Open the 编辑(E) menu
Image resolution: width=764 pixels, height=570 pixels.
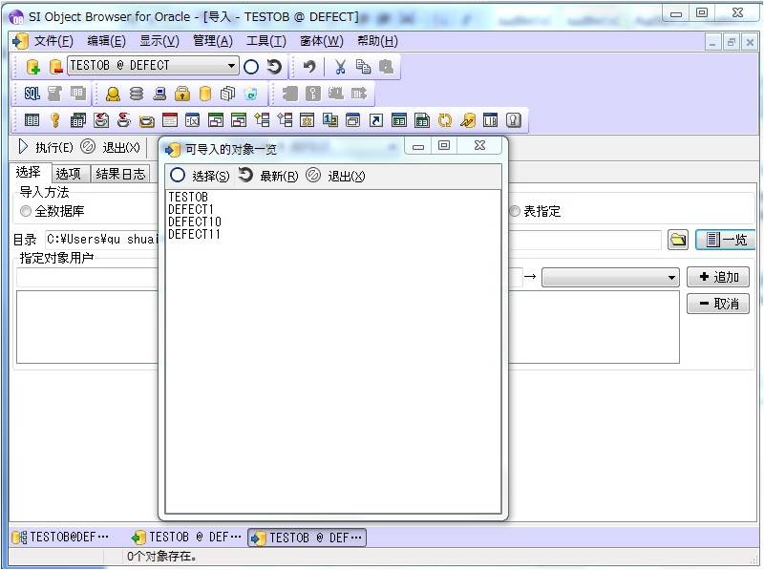[x=106, y=41]
